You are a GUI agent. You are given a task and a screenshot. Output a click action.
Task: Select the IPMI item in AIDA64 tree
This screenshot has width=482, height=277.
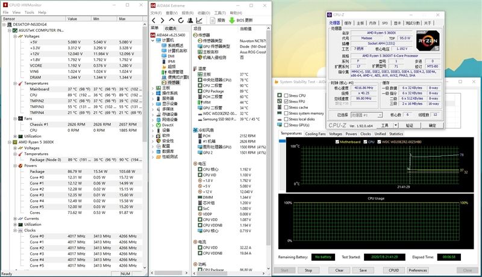click(171, 61)
